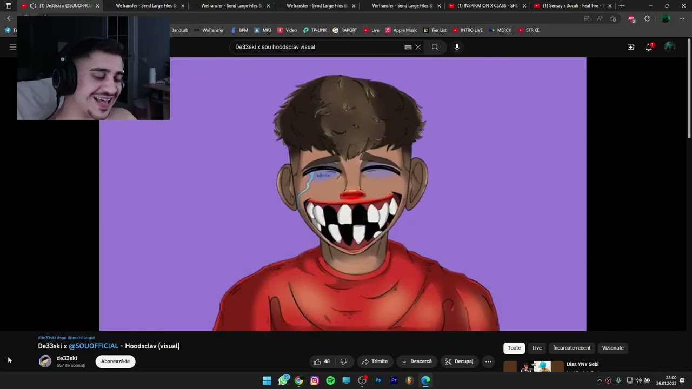Open YouTube Create video icon
This screenshot has height=389, width=692.
(x=631, y=47)
